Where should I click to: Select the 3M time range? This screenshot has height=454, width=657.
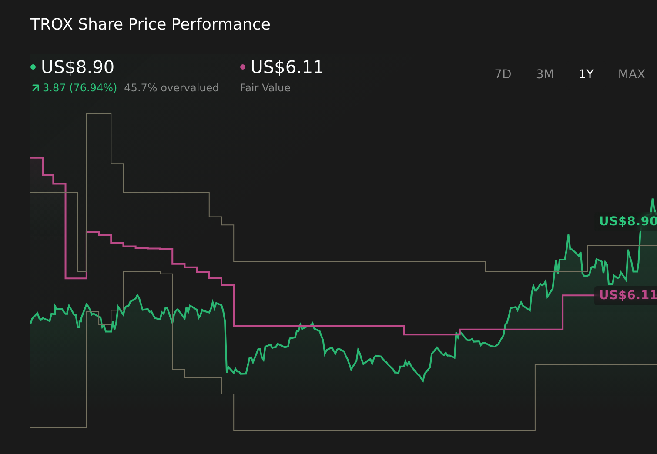pos(544,74)
